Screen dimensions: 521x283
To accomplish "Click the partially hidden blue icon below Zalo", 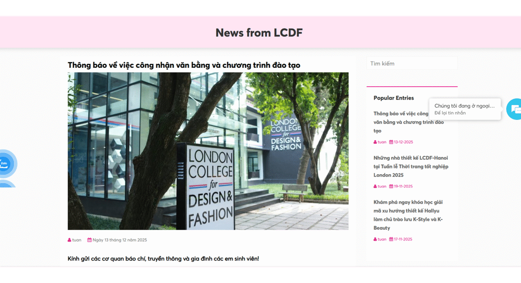I will [x=7, y=183].
